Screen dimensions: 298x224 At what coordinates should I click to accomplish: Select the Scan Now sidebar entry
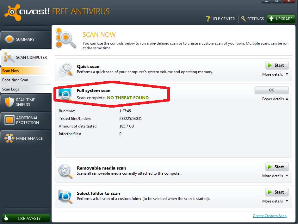point(10,71)
